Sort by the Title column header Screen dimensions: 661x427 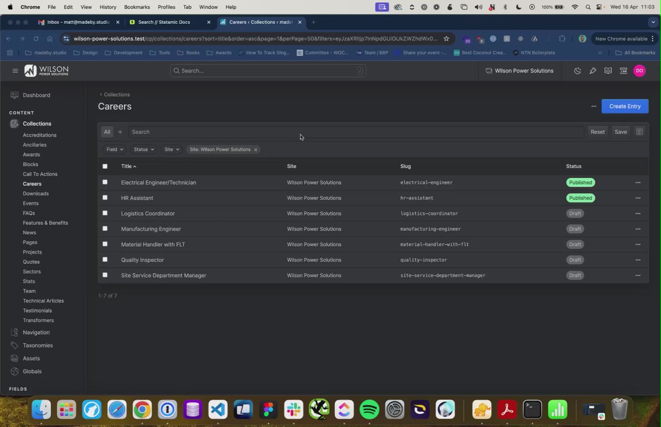pyautogui.click(x=129, y=167)
